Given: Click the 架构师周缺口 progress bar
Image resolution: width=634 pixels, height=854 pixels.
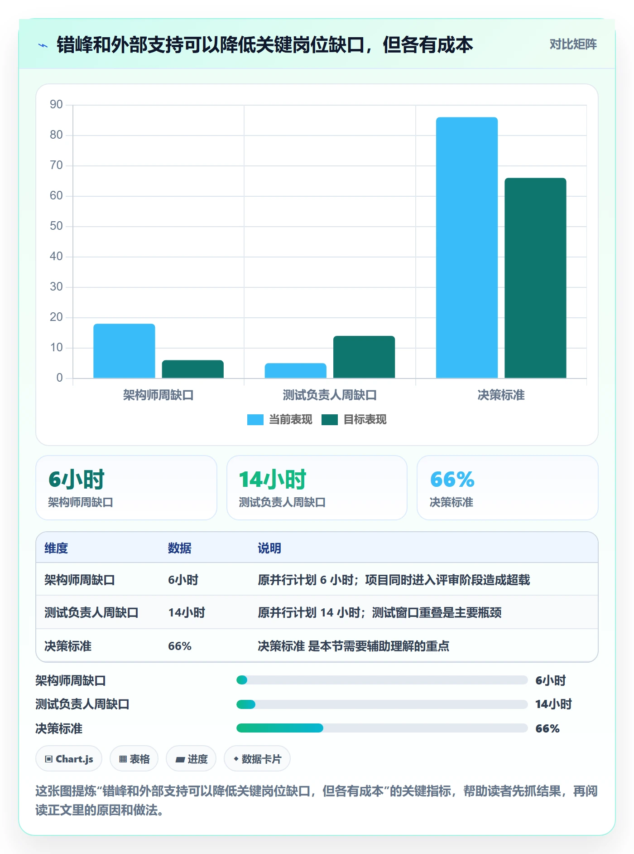Looking at the screenshot, I should 382,680.
